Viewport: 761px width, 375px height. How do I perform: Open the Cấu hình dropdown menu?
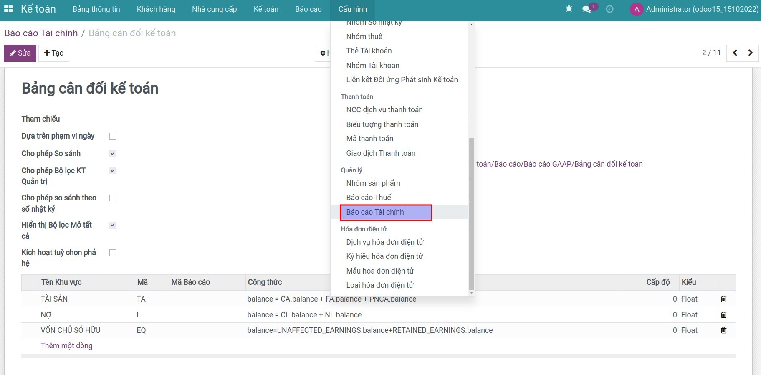click(352, 9)
